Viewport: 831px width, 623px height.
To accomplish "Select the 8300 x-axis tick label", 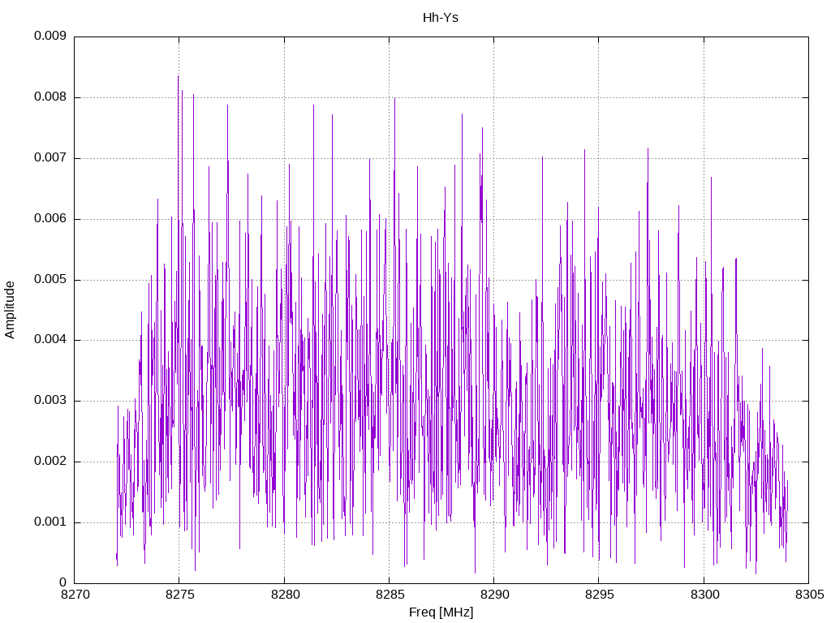I will [705, 595].
